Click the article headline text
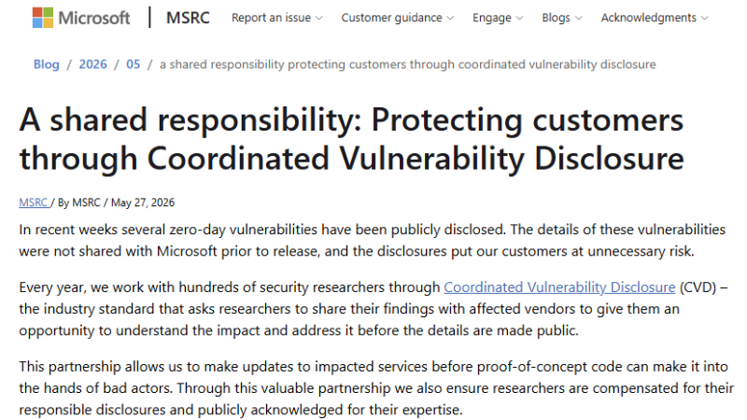Viewport: 747px width, 420px height. point(352,138)
